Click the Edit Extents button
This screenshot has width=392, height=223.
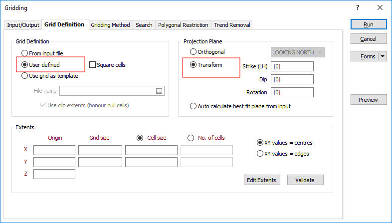[x=261, y=180]
